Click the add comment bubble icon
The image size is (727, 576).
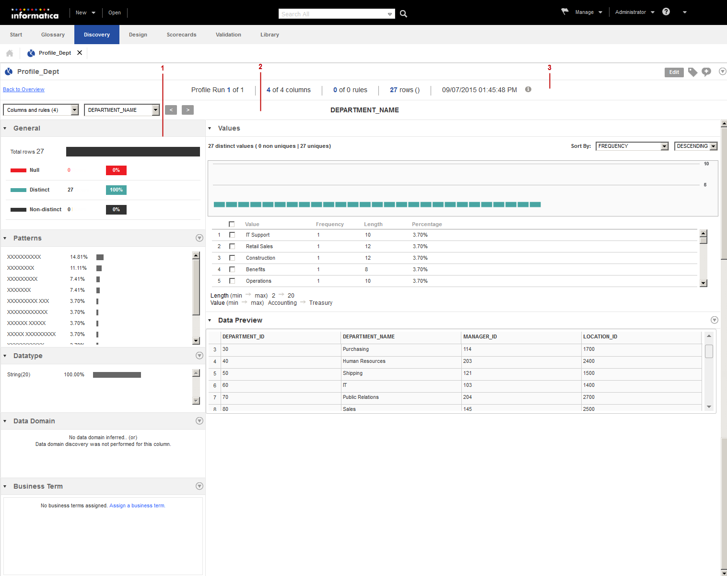(x=706, y=72)
